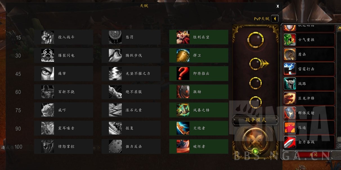341x170 pixels.
Task: Close the 天赋 window with X
Action: 278,6
